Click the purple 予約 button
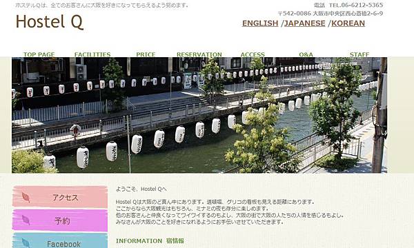The width and height of the screenshot is (414, 248). 60,220
